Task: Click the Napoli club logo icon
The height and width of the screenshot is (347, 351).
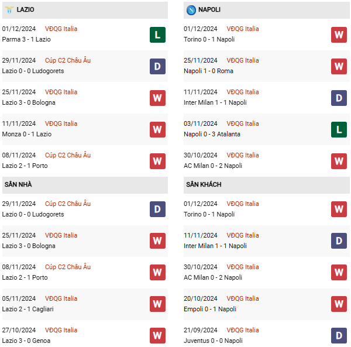Action: point(191,10)
